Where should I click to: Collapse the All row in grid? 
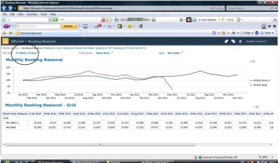tap(4, 118)
